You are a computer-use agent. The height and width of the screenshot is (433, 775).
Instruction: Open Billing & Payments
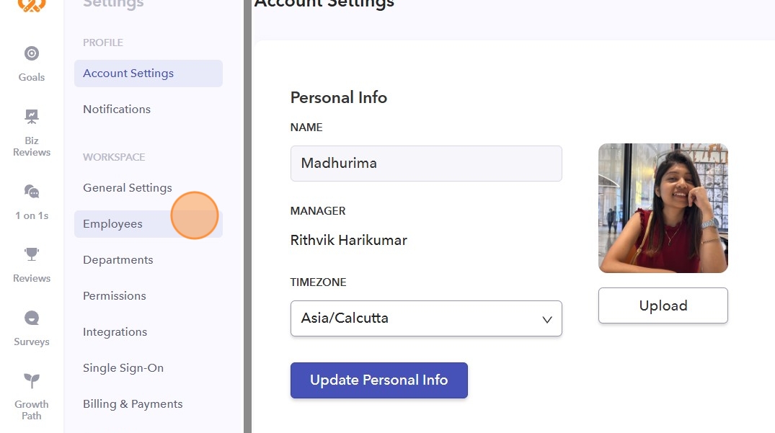(x=133, y=404)
